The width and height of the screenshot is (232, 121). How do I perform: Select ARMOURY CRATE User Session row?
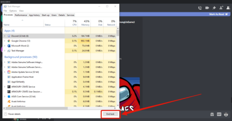click(x=60, y=91)
